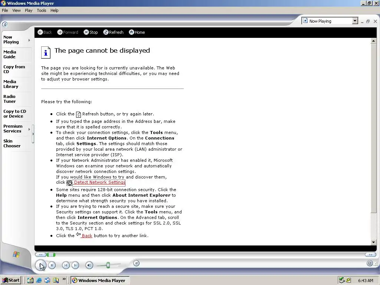Expand hidden quick launch items chevron
The height and width of the screenshot is (285, 380).
(64, 279)
